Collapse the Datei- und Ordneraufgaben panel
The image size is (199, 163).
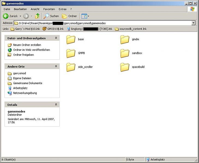click(56, 38)
